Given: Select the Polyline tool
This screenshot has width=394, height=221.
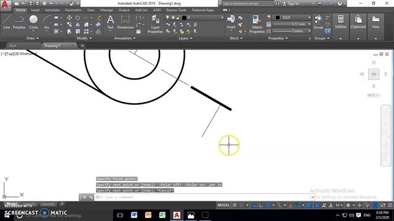Looking at the screenshot, I should 19,22.
